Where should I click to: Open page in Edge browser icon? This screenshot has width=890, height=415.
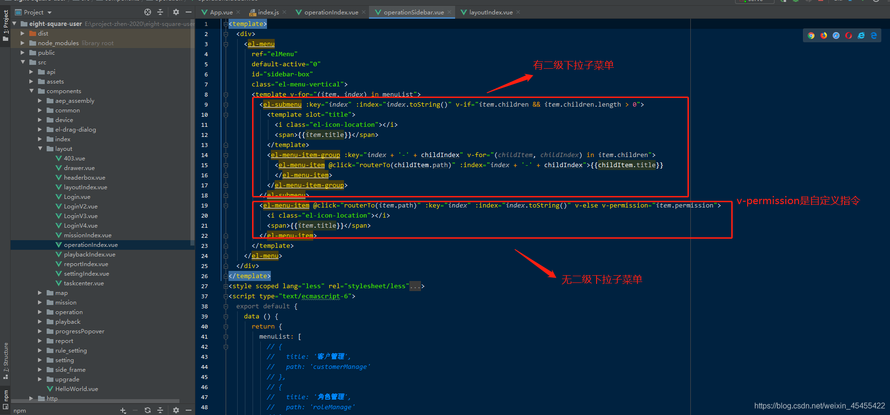(874, 36)
